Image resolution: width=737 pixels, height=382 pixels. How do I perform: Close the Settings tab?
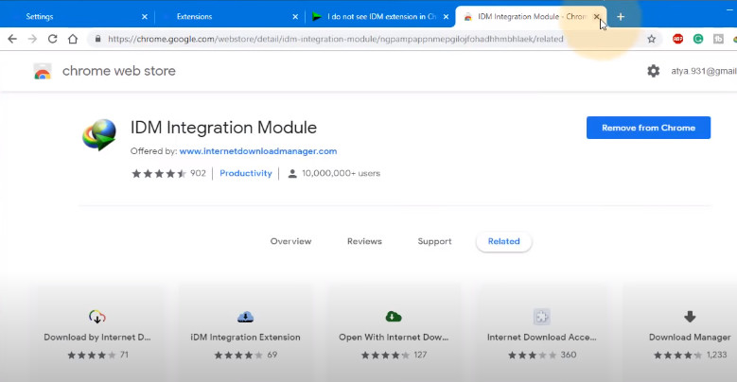(145, 16)
